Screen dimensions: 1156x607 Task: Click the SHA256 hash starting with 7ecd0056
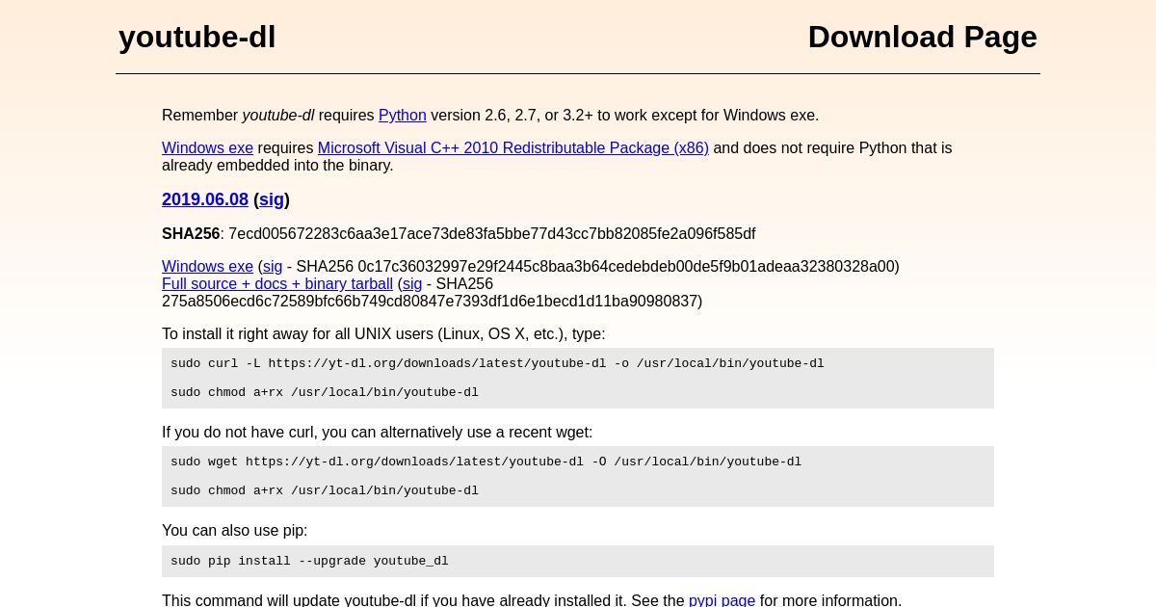[492, 234]
